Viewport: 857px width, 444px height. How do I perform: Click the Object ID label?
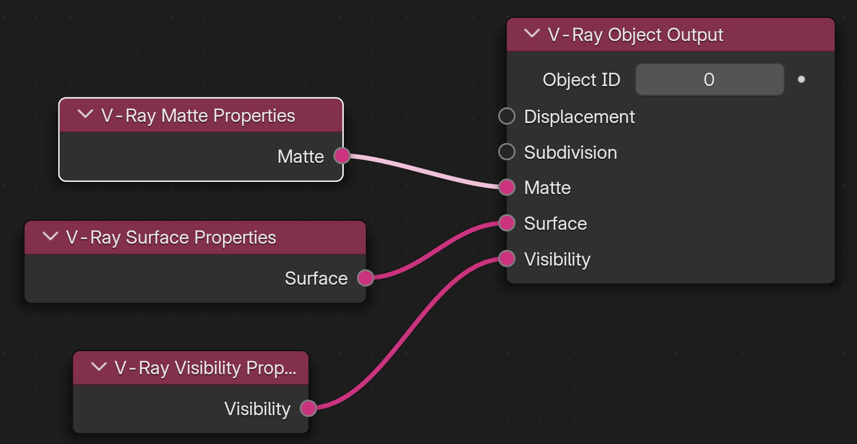[x=581, y=80]
